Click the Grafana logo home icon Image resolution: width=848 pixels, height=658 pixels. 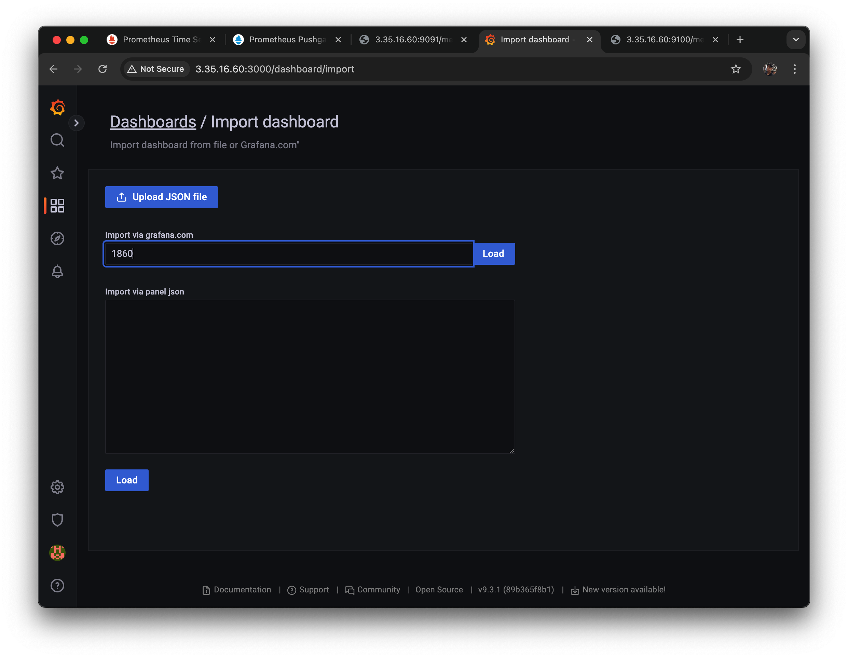[x=57, y=107]
